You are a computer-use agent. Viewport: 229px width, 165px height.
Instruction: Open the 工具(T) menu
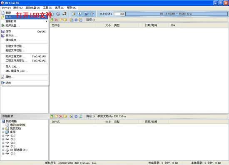coord(47,7)
